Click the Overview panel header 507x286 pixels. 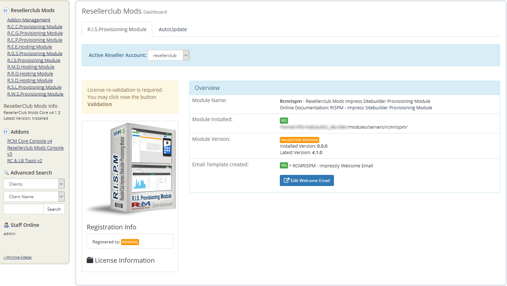click(344, 88)
